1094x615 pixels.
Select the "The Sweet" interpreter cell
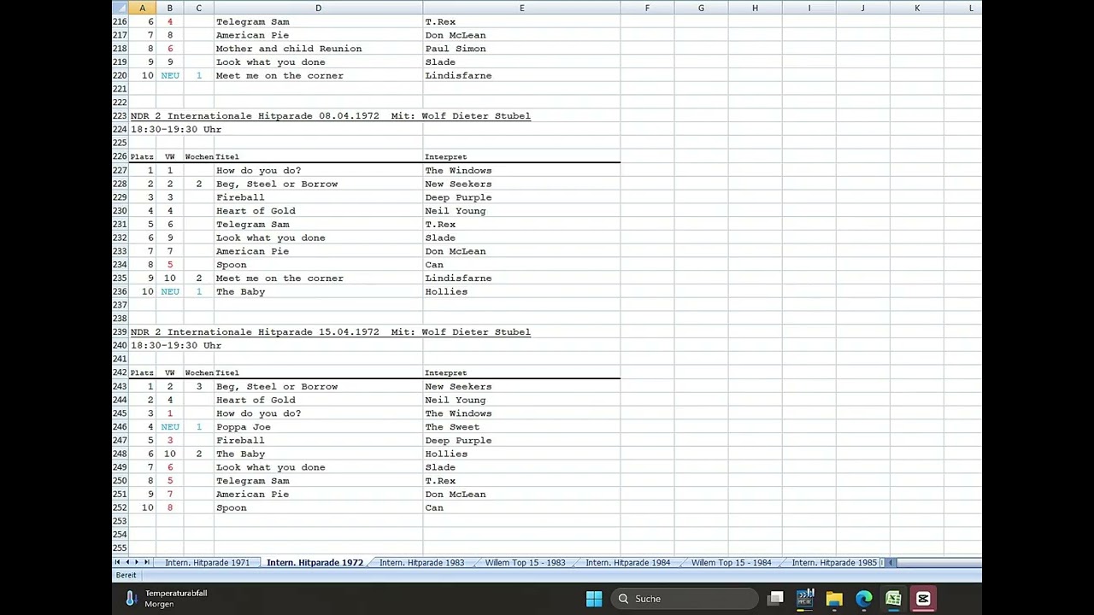click(452, 427)
